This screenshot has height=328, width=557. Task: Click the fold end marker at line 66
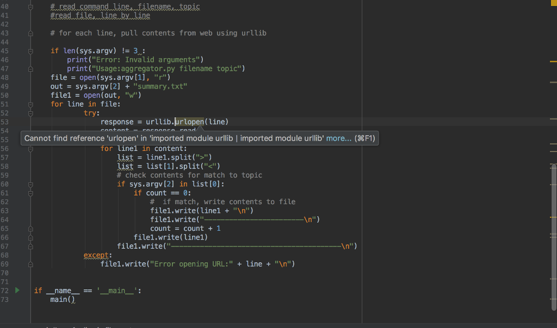click(x=30, y=237)
